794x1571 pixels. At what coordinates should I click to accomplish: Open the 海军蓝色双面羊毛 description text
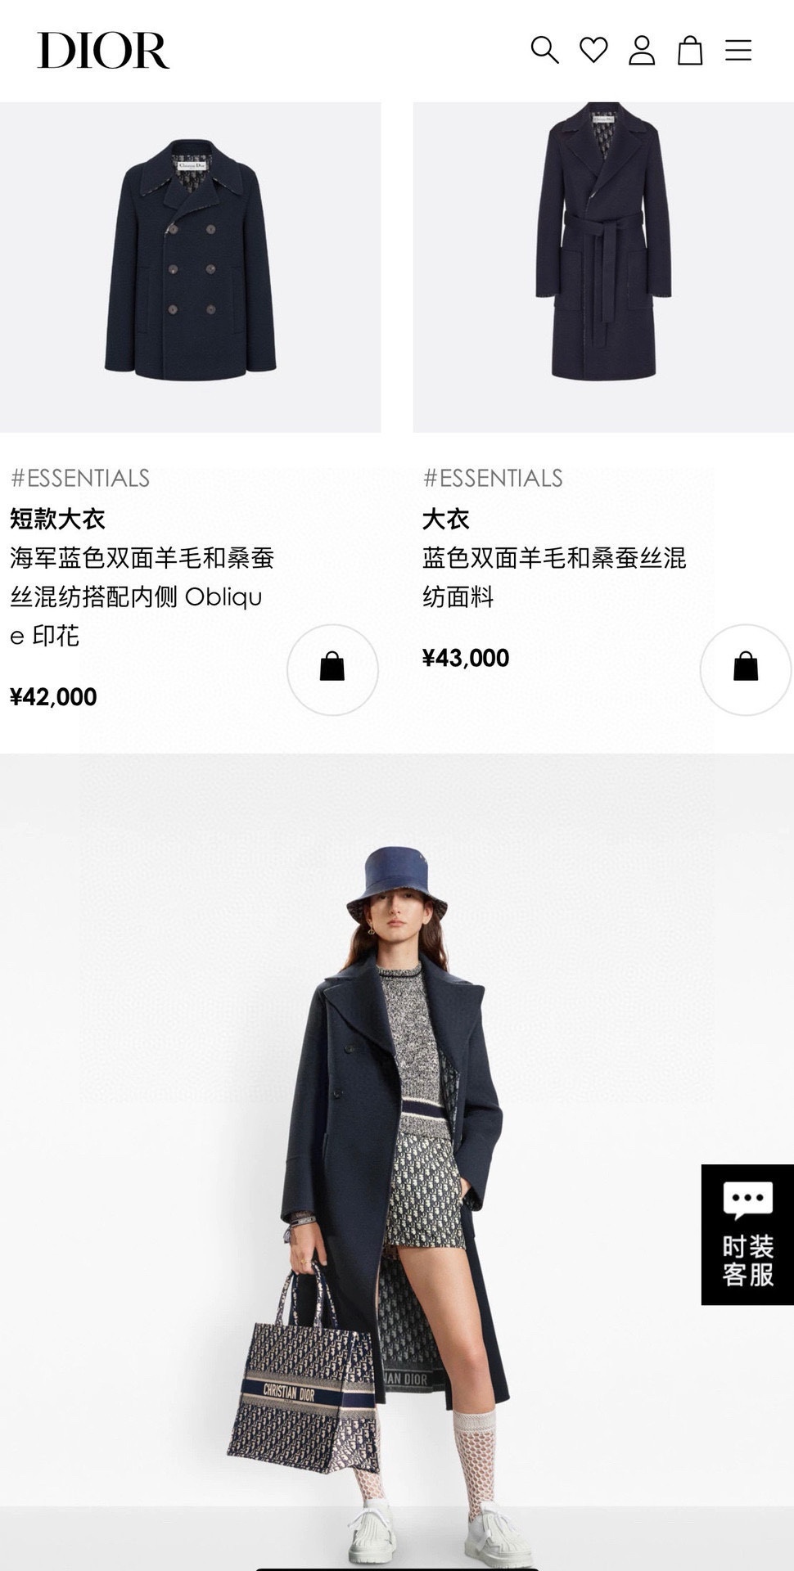(142, 597)
